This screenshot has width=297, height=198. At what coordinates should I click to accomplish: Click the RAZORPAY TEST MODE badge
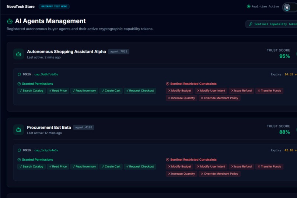point(54,6)
